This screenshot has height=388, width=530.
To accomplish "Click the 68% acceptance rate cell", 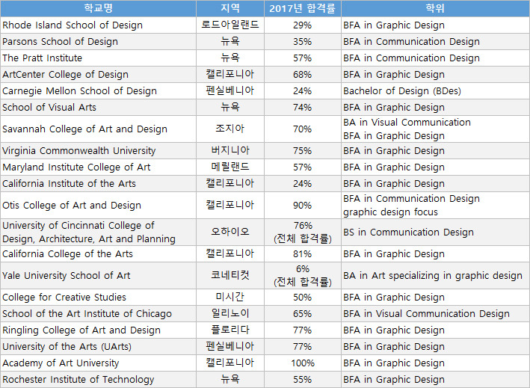I will (x=303, y=74).
